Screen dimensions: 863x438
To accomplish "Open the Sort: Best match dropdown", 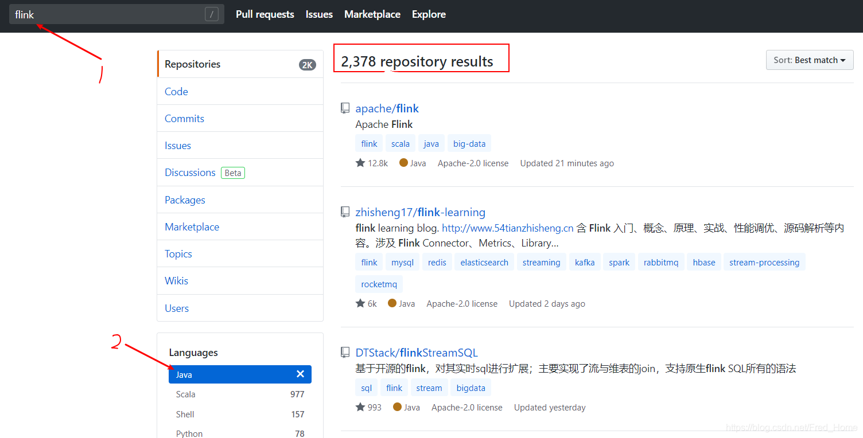I will 810,60.
